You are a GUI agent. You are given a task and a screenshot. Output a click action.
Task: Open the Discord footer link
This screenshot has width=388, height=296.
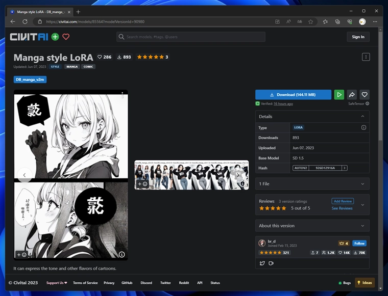(x=146, y=283)
